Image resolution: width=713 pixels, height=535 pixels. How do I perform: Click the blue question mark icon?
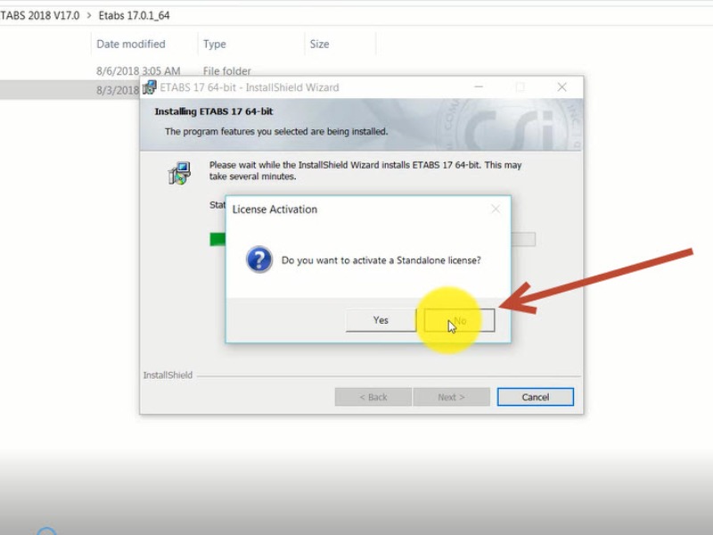pyautogui.click(x=259, y=260)
